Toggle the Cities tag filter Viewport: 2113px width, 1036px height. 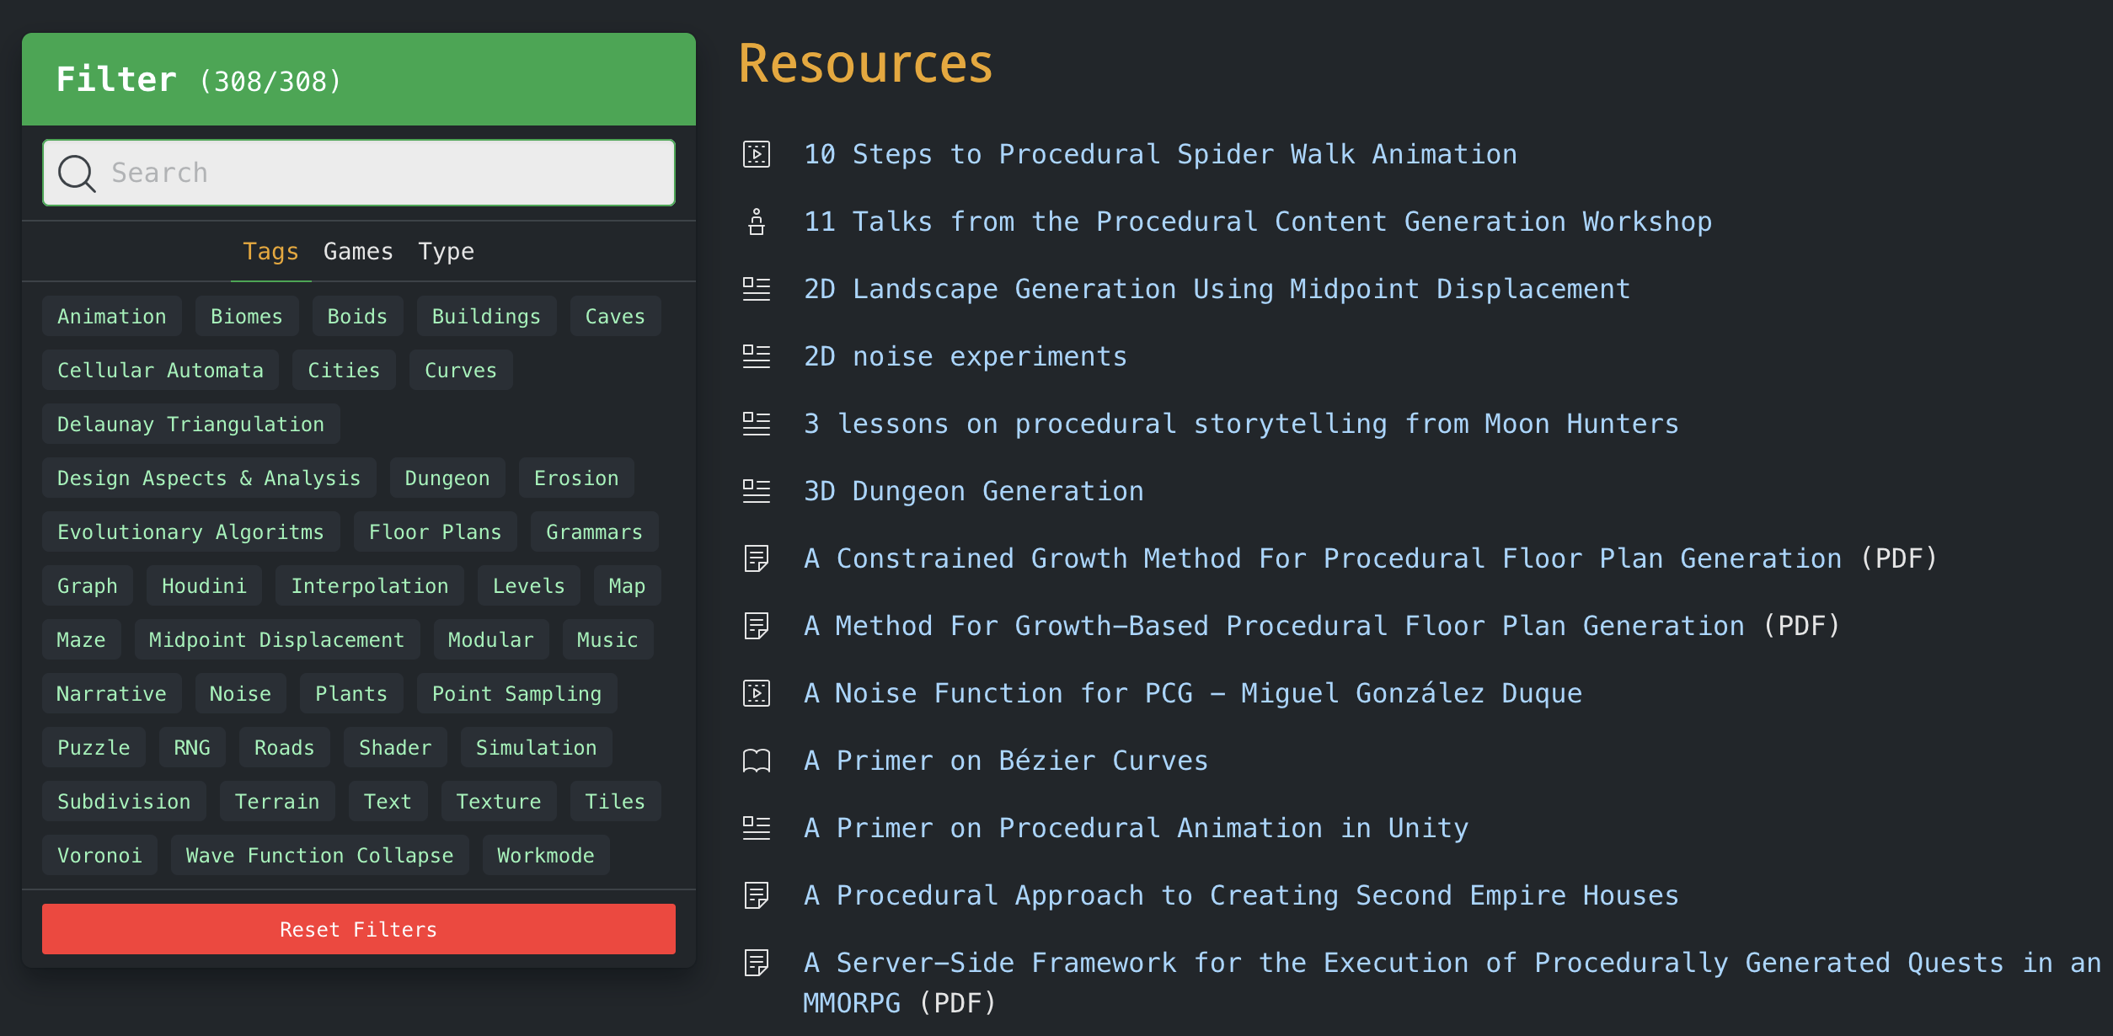344,370
